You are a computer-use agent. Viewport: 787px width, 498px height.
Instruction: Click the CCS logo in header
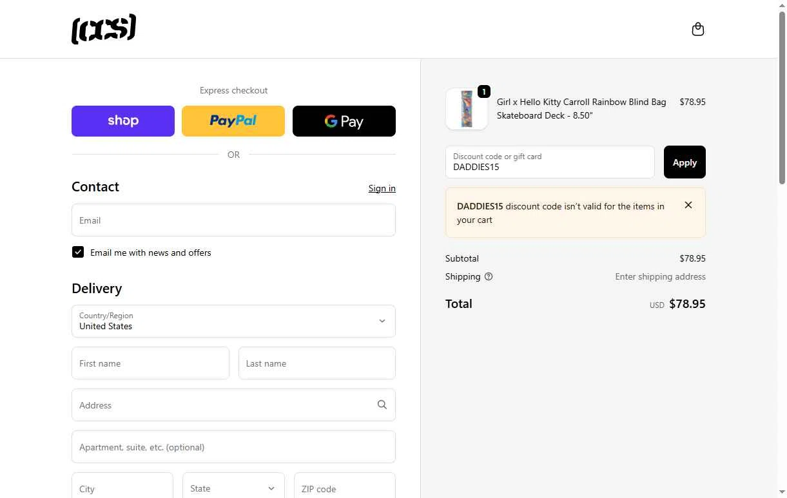click(x=104, y=29)
